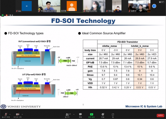Viewport: 166px width, 119px height.
Task: Click the green encryption shield icon
Action: [3, 15]
